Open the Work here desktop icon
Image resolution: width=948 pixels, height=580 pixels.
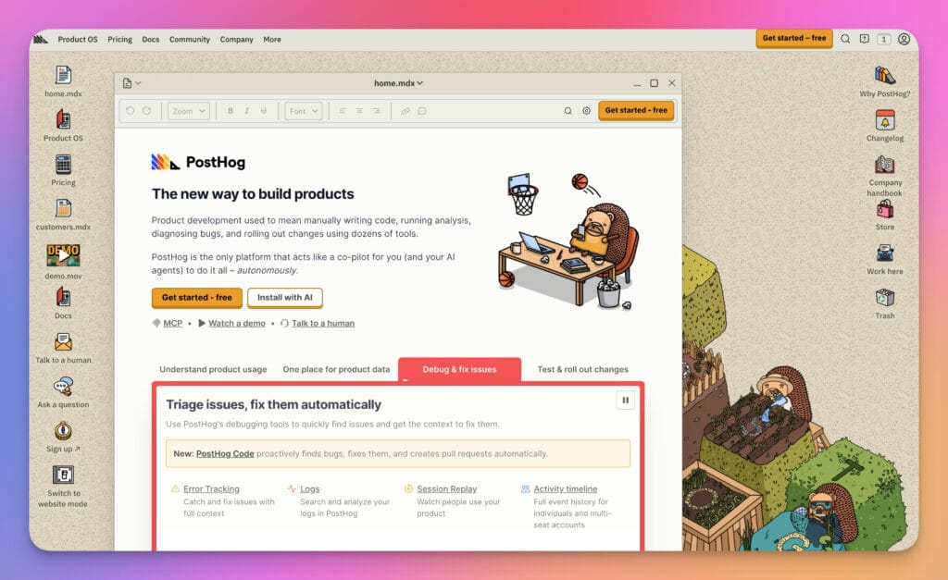[x=884, y=253]
